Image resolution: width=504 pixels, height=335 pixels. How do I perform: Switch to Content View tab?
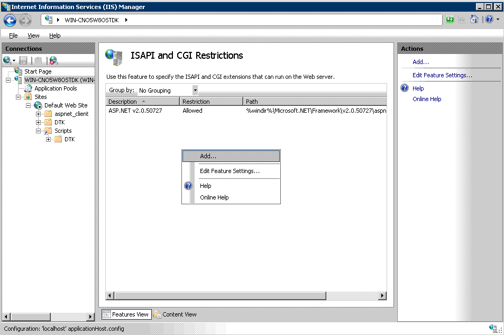(175, 314)
